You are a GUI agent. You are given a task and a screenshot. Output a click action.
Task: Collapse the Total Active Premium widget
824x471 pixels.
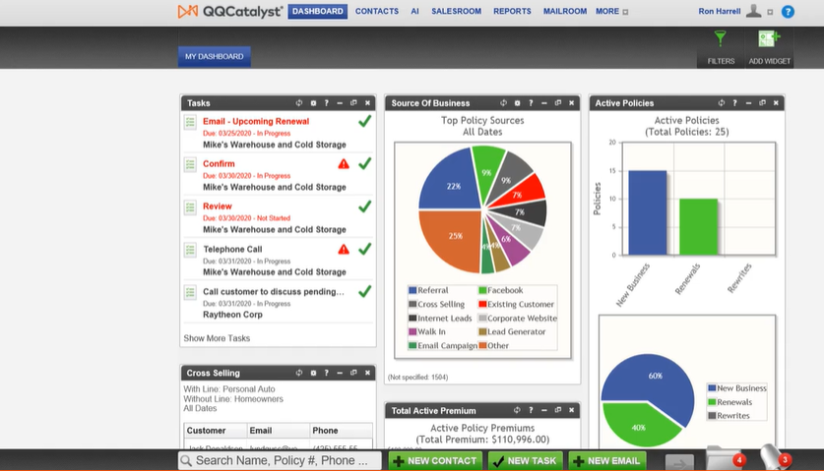coord(543,410)
